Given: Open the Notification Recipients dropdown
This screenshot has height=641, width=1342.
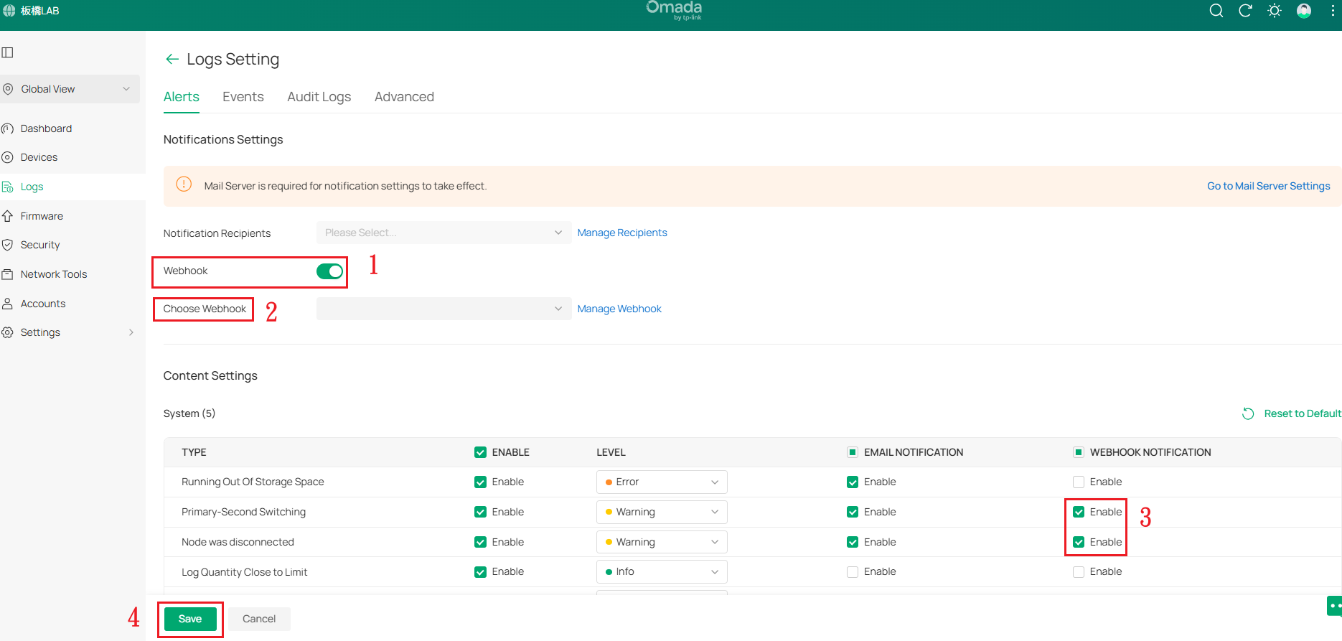Looking at the screenshot, I should click(x=444, y=233).
